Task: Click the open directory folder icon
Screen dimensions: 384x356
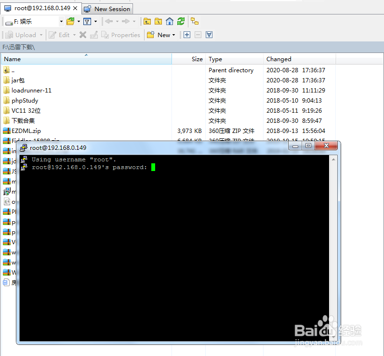Action: point(70,22)
